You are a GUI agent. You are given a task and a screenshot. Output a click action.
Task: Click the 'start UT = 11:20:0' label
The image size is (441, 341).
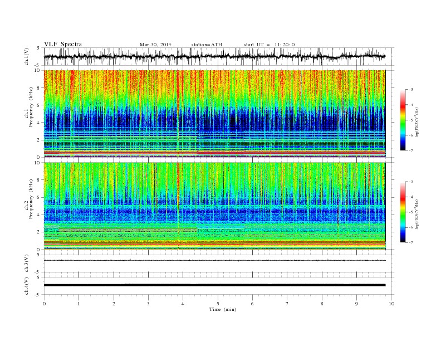pyautogui.click(x=269, y=45)
